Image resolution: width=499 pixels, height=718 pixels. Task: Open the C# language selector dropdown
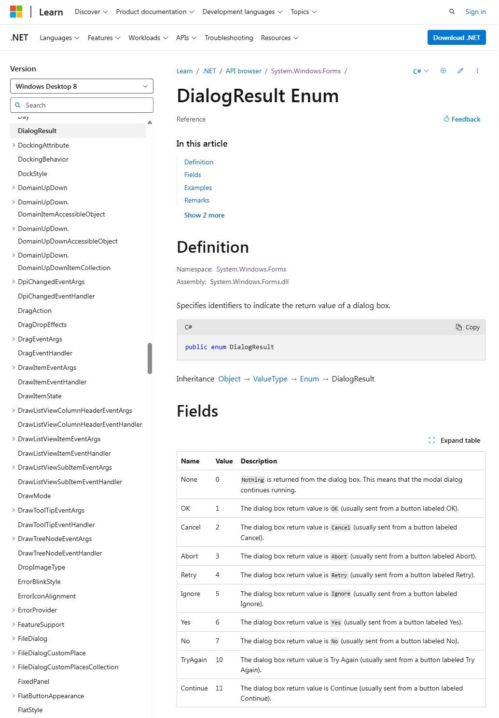click(x=420, y=70)
